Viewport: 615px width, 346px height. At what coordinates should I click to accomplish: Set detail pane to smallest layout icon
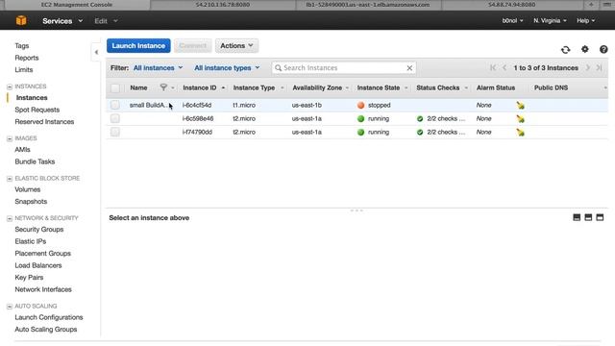(577, 217)
